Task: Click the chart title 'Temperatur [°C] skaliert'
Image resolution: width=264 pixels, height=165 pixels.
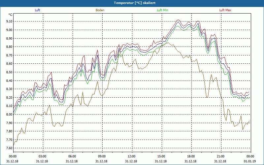Action: point(135,3)
